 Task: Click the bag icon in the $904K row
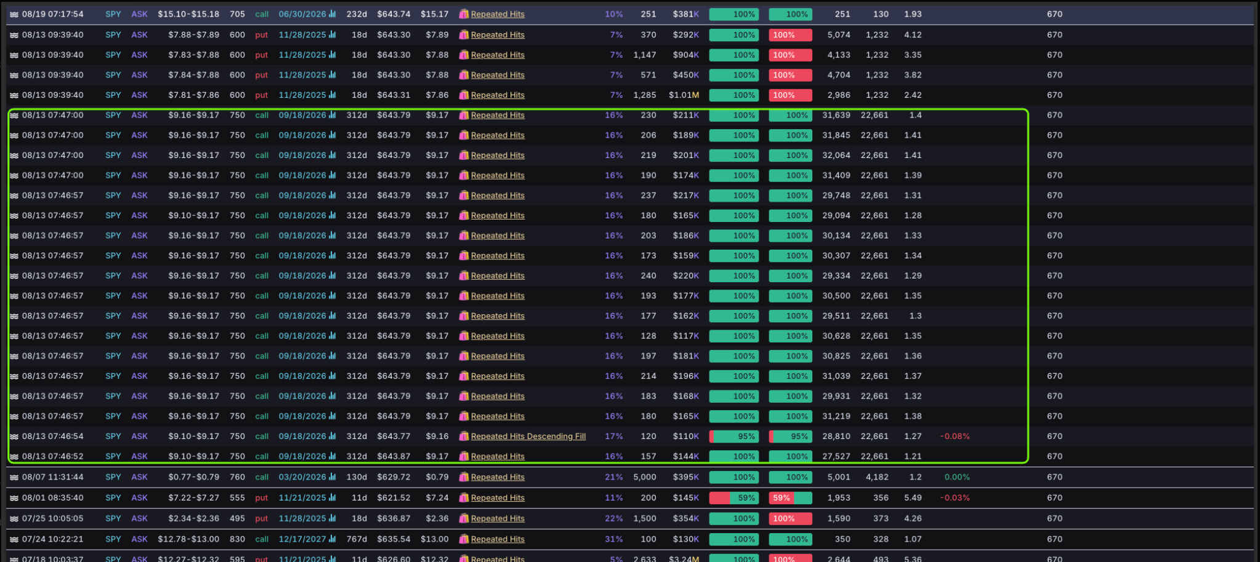coord(464,55)
